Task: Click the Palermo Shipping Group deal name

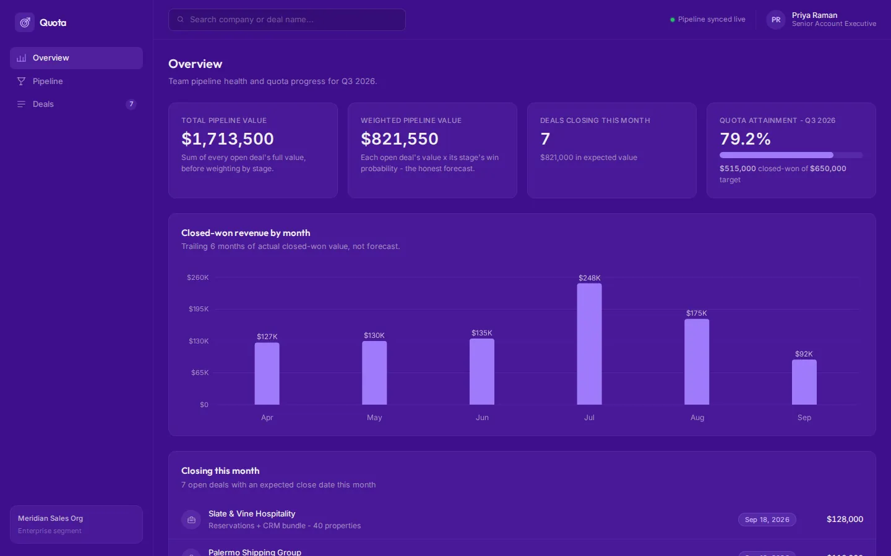Action: pyautogui.click(x=255, y=552)
